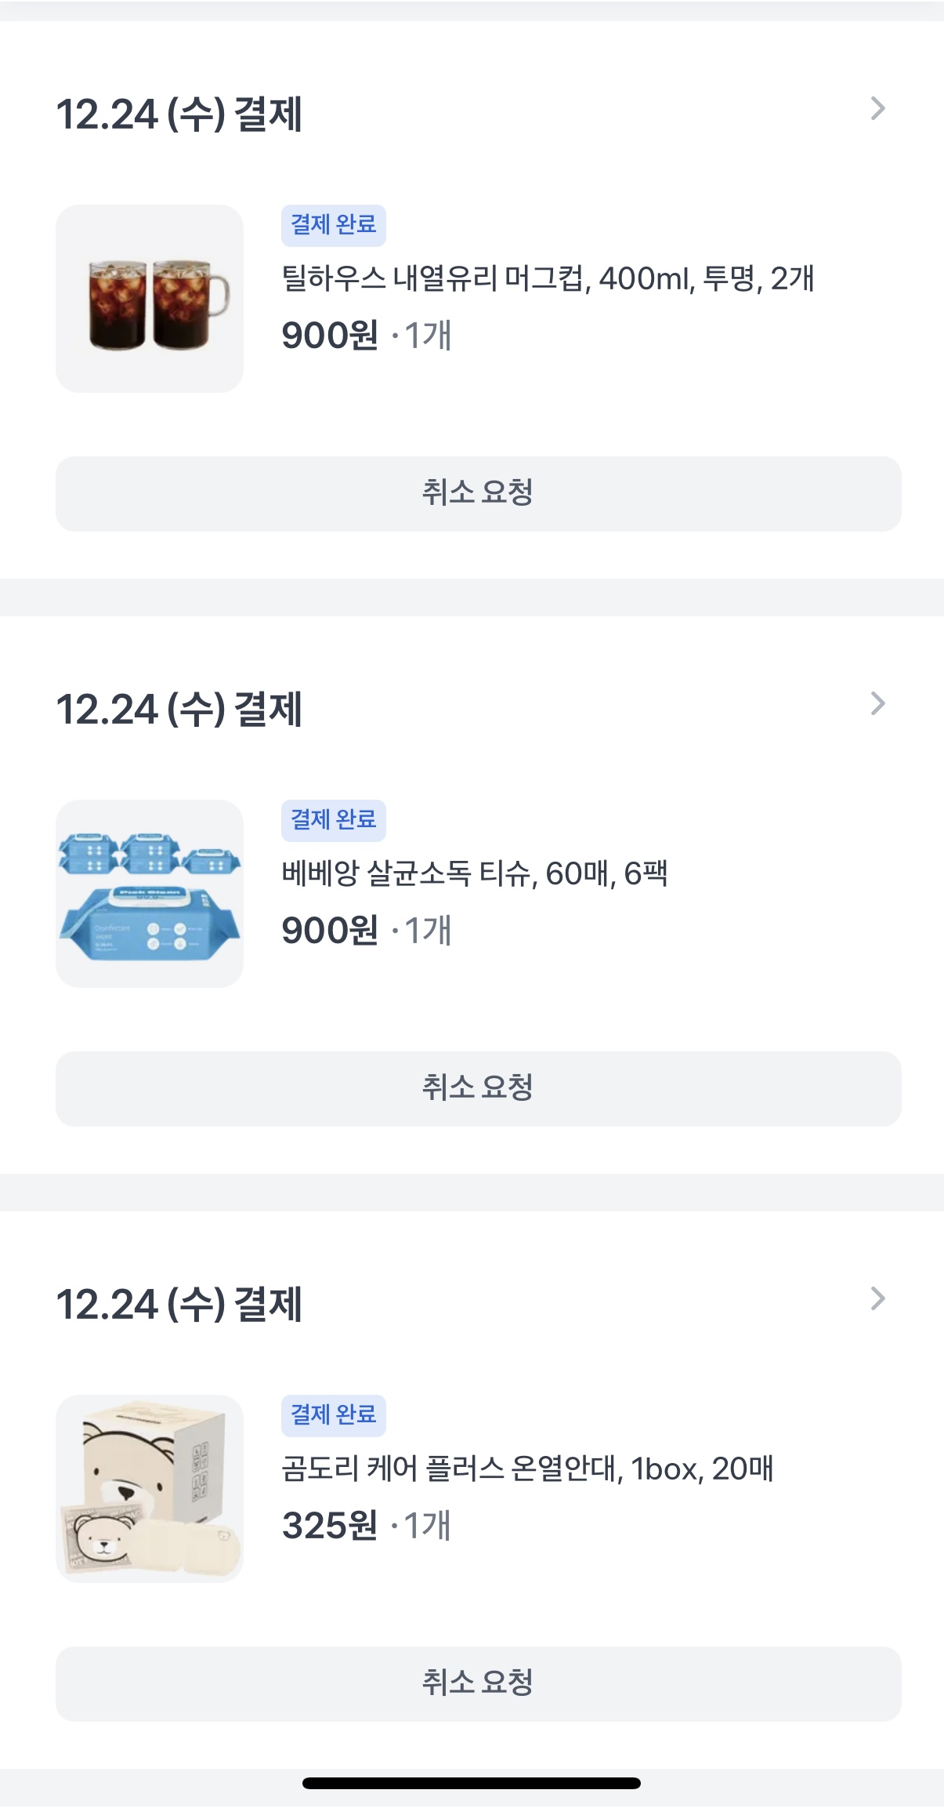Open the 곰도리 온열안대 order arrow
The image size is (944, 1808).
877,1299
